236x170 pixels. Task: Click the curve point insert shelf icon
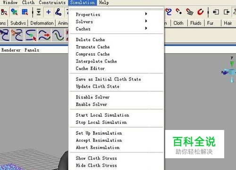click(31, 35)
